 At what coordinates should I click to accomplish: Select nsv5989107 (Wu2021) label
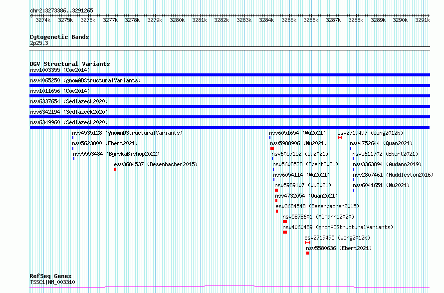click(303, 185)
